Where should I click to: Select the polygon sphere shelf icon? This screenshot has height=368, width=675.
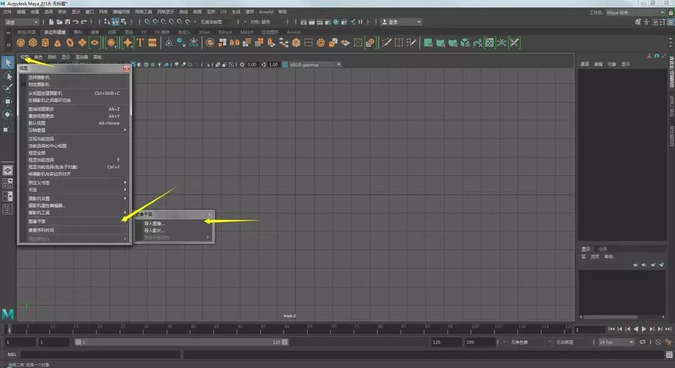tap(21, 43)
